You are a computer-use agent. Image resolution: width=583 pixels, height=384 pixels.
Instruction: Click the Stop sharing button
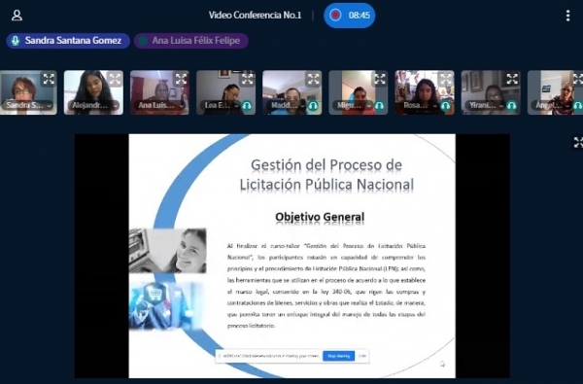point(338,356)
